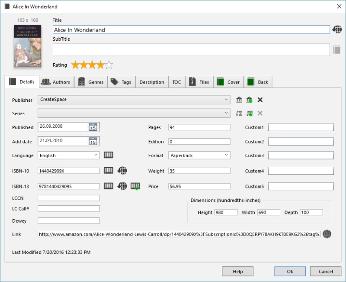Add new publisher with green plus icon
Viewport: 346px width, 282px height.
click(x=250, y=100)
